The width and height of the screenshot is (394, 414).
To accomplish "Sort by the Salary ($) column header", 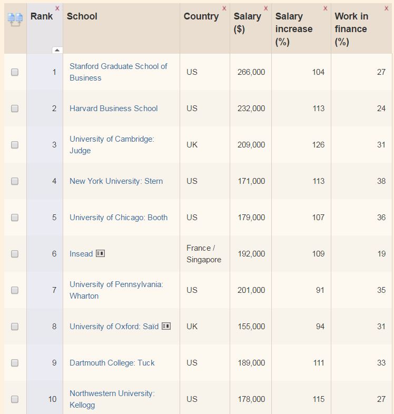I will [x=247, y=23].
